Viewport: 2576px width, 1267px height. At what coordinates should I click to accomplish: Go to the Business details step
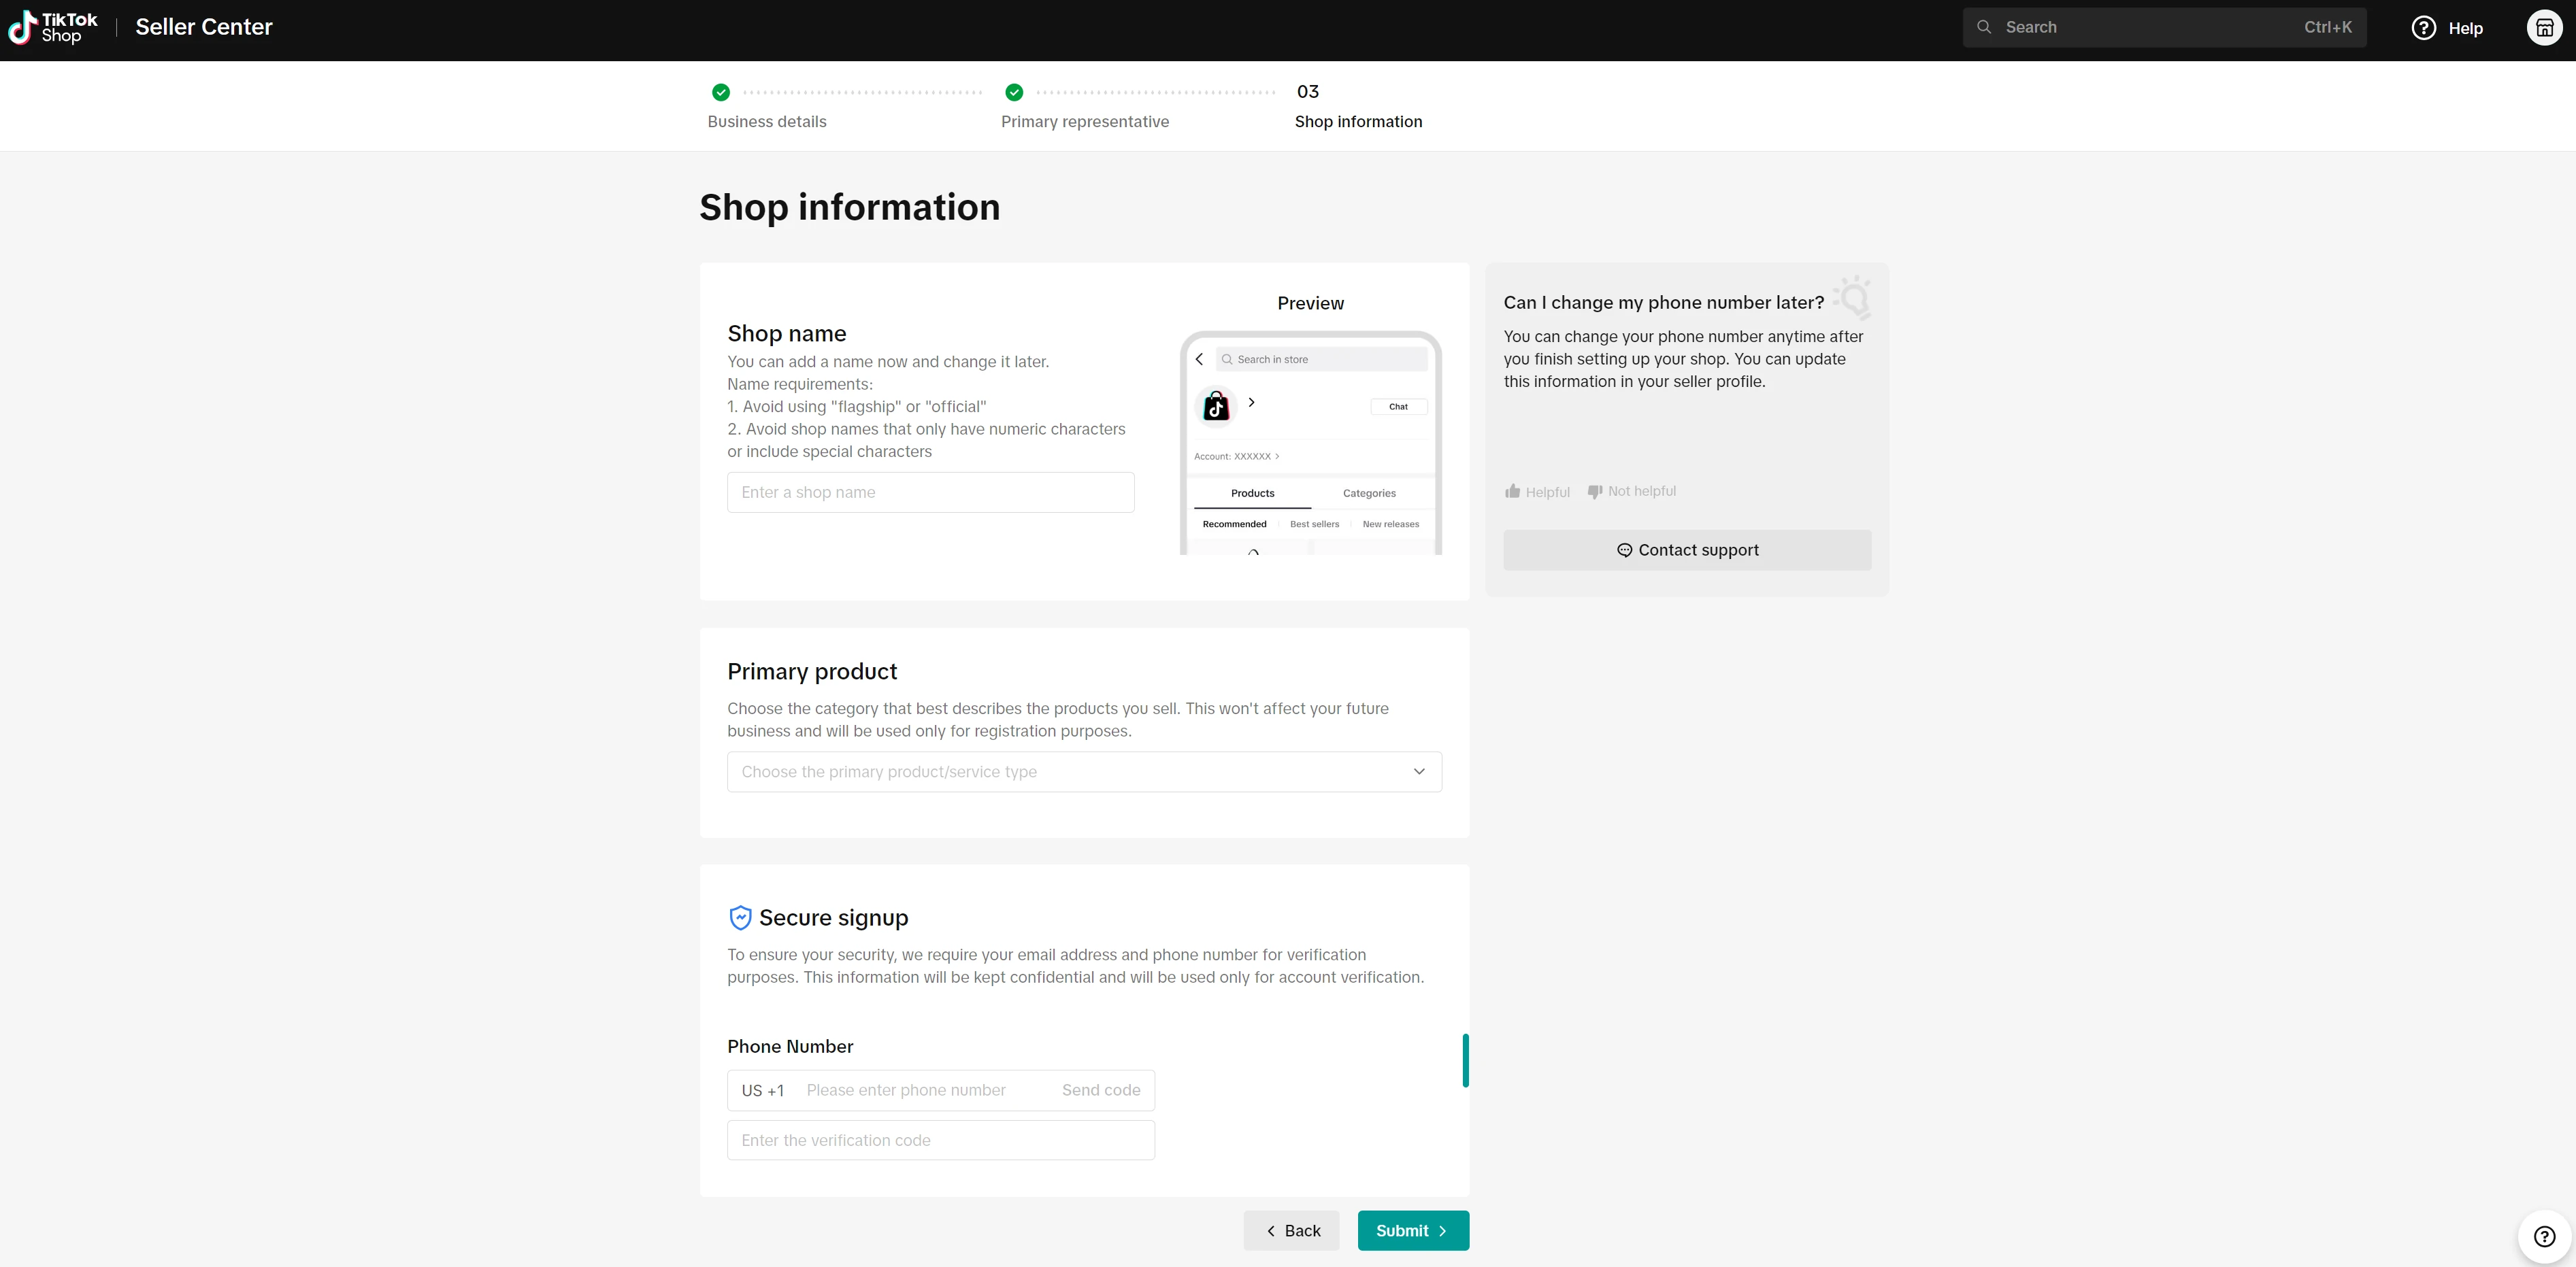click(x=766, y=121)
